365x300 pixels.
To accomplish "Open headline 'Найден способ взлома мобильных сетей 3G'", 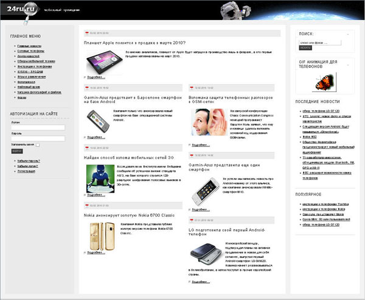I will (x=129, y=158).
